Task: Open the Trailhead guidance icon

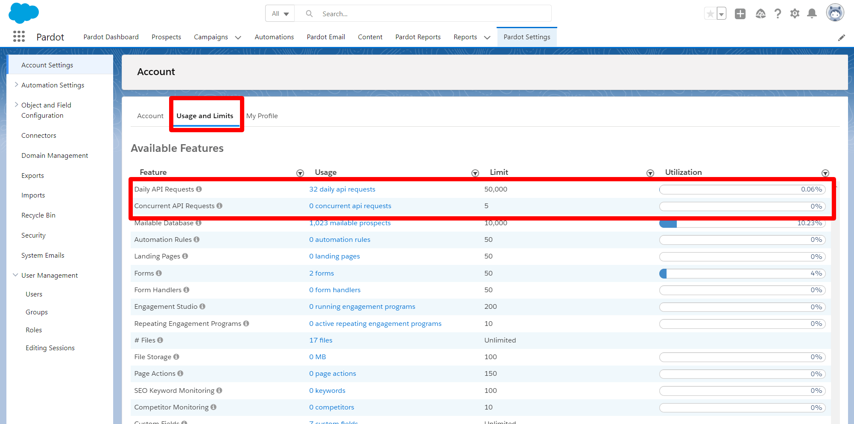Action: [x=760, y=14]
